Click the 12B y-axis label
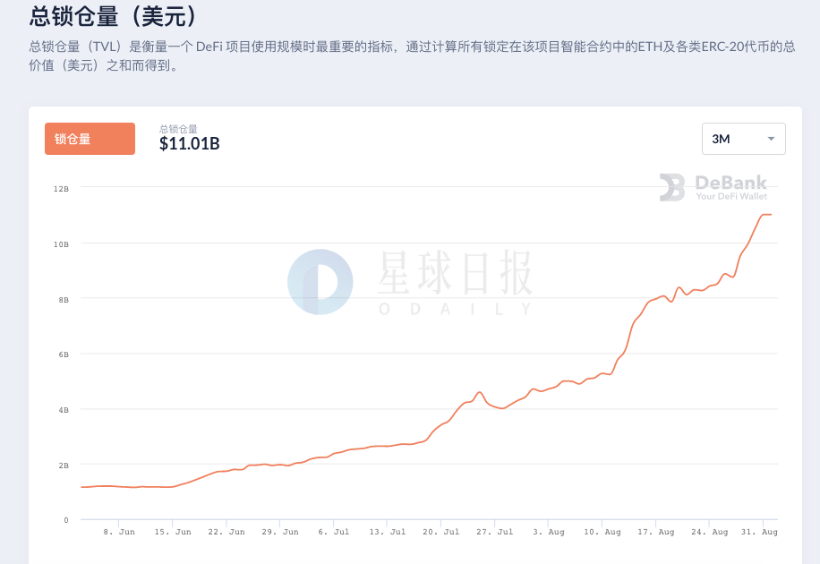Viewport: 820px width, 564px height. pos(61,189)
